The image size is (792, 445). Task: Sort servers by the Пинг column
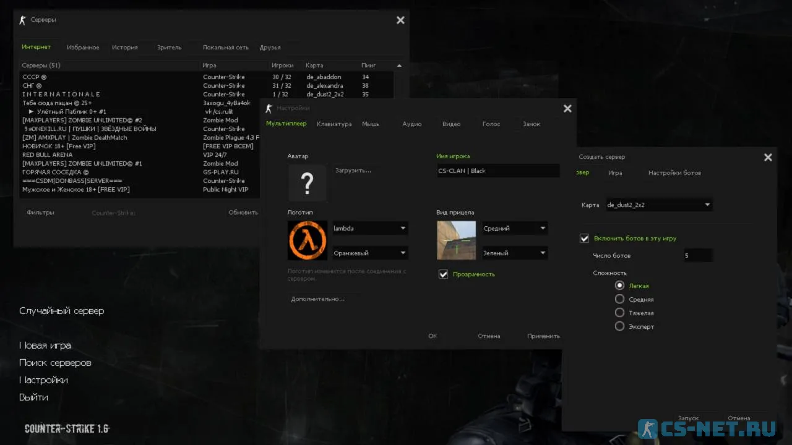click(369, 66)
